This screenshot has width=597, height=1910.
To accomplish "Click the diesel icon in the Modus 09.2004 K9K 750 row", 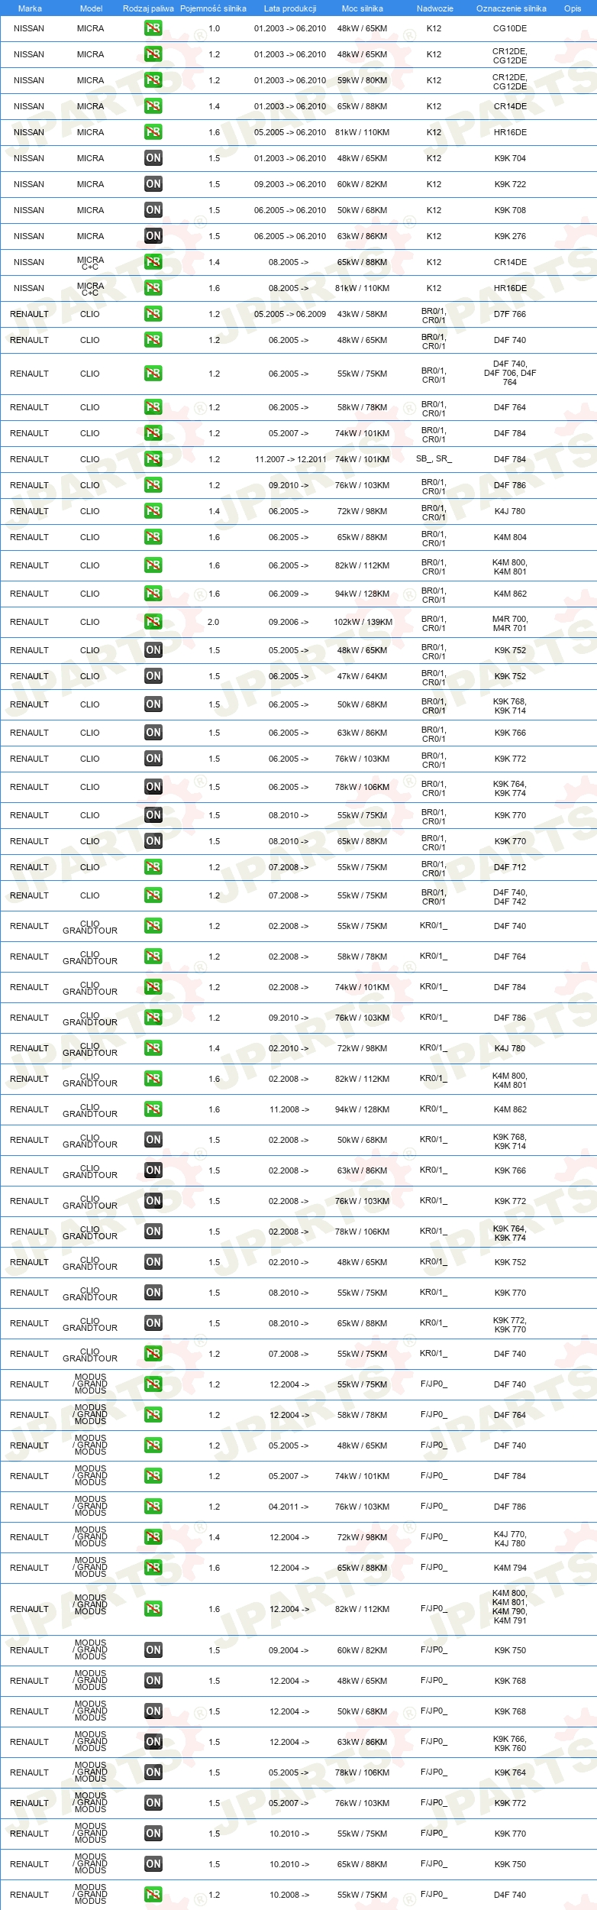I will point(153,1650).
